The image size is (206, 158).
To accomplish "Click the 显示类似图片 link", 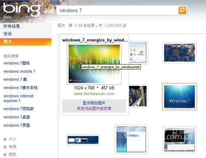I will [x=94, y=103].
